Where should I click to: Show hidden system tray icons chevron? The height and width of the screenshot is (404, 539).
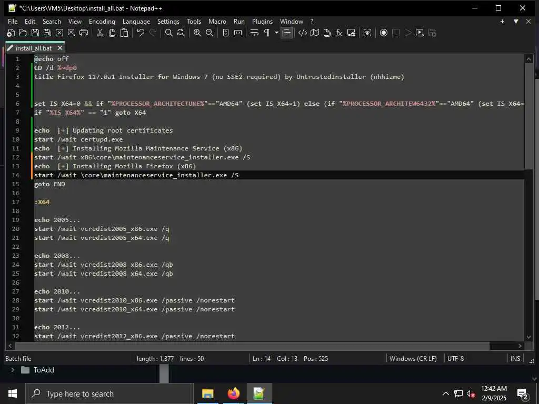(x=445, y=393)
